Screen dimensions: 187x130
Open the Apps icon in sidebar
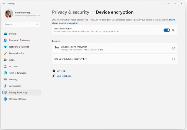click(5, 60)
